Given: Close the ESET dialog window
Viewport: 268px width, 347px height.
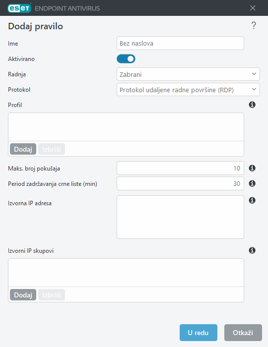Looking at the screenshot, I should pyautogui.click(x=253, y=8).
